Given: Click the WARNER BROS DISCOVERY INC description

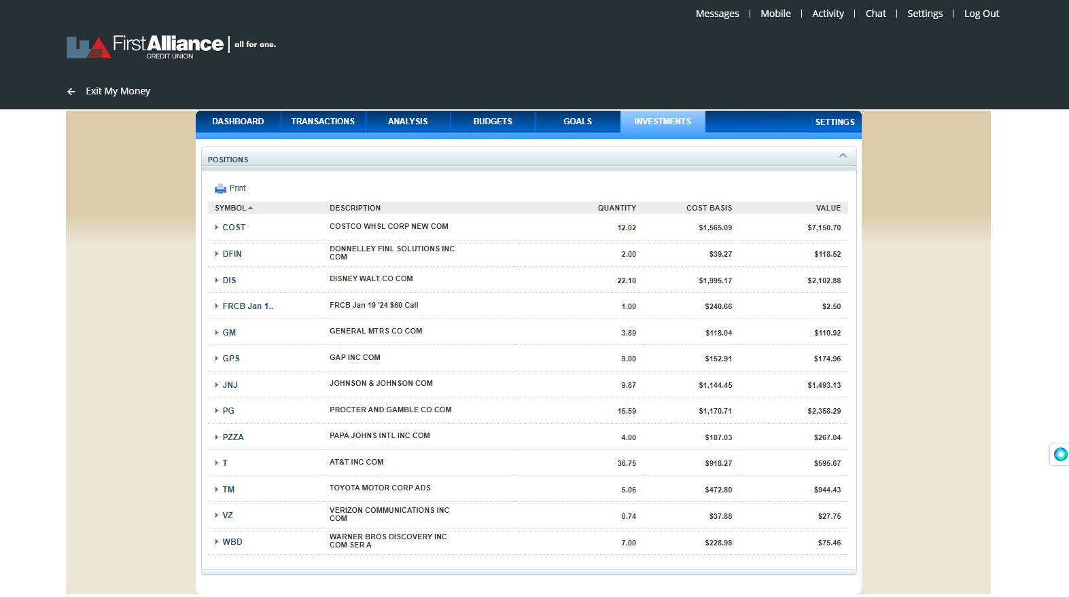Looking at the screenshot, I should tap(388, 541).
